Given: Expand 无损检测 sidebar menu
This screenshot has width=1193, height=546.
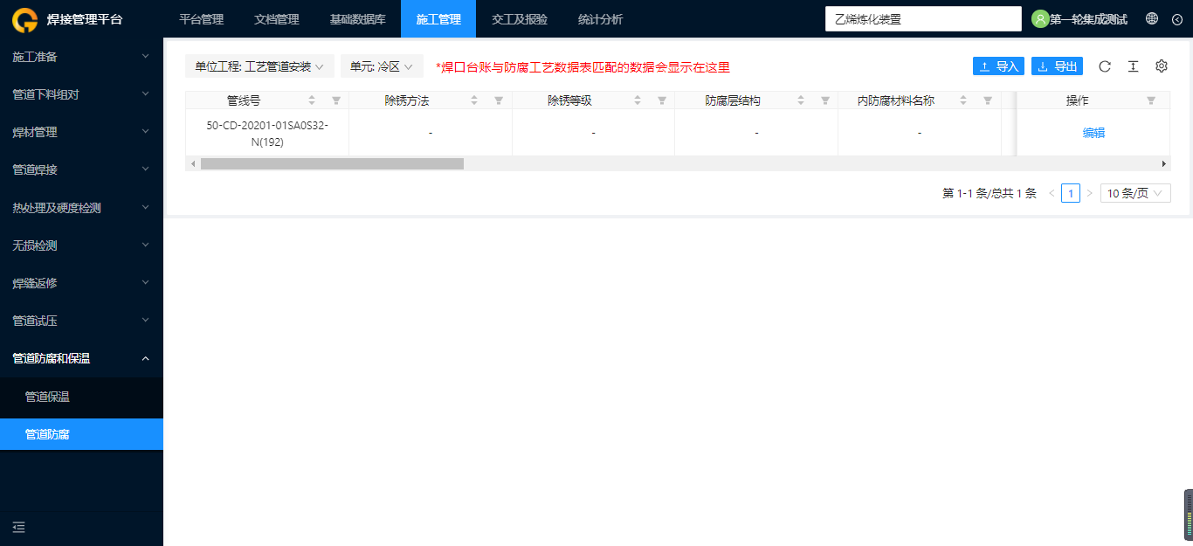Looking at the screenshot, I should pyautogui.click(x=81, y=245).
